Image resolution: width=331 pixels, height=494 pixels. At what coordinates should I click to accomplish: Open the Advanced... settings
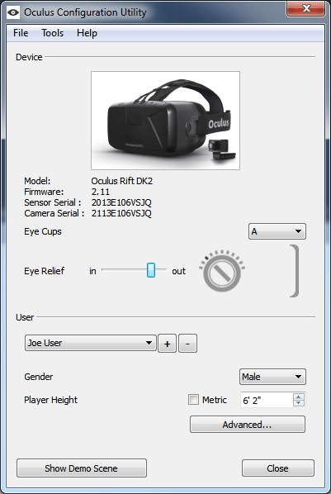click(248, 425)
